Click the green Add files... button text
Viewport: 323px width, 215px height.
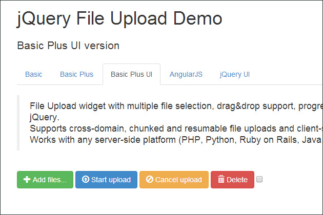(50, 180)
